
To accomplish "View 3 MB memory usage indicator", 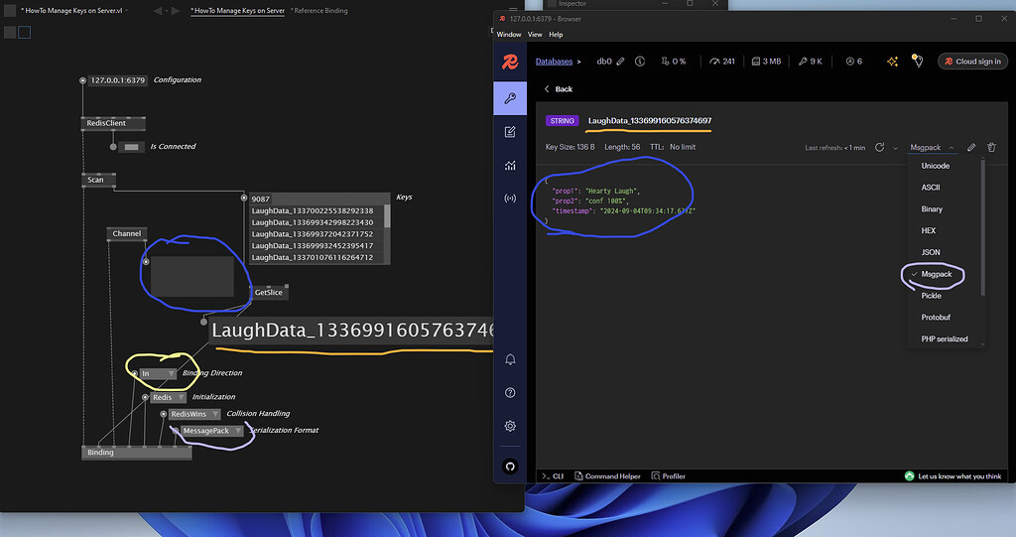I will [x=766, y=62].
